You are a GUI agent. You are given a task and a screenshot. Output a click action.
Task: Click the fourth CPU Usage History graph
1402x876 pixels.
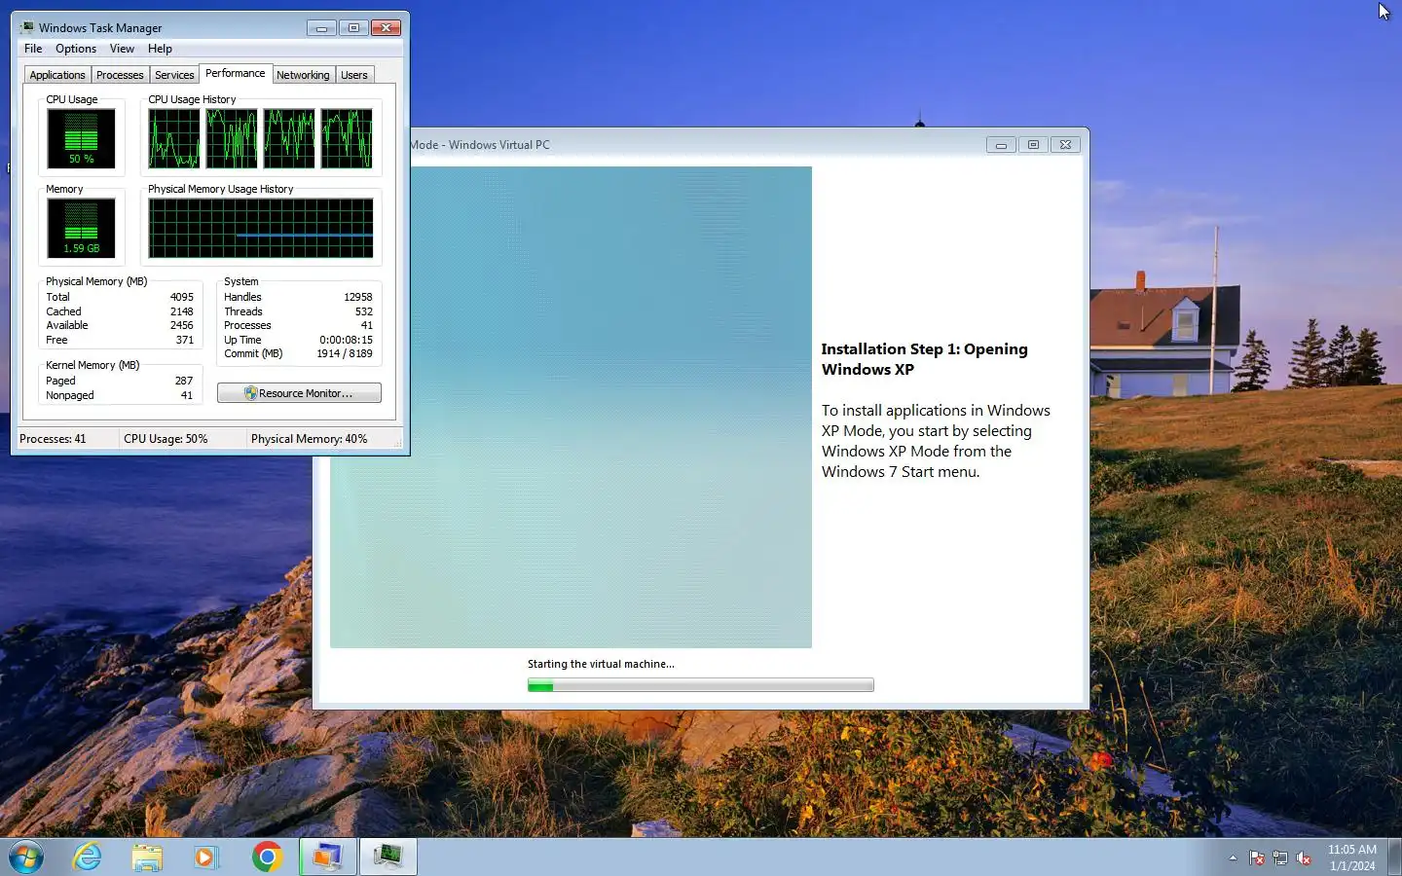tap(347, 138)
